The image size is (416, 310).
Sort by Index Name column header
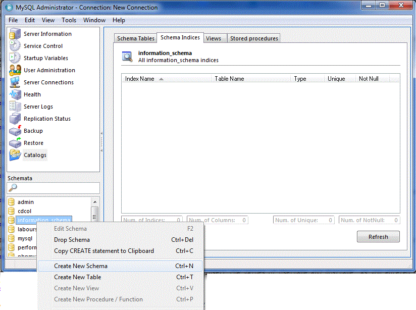coord(166,79)
